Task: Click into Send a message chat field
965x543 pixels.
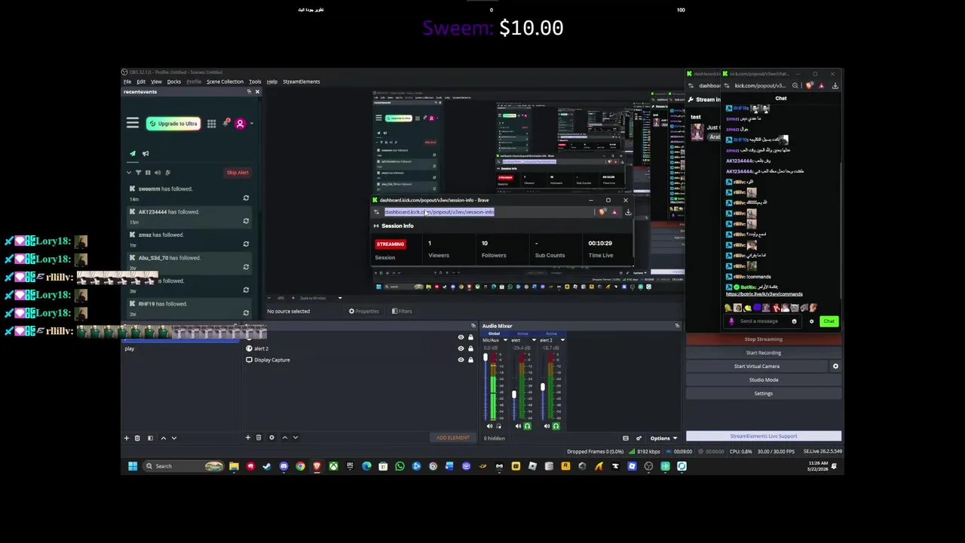Action: [x=763, y=321]
